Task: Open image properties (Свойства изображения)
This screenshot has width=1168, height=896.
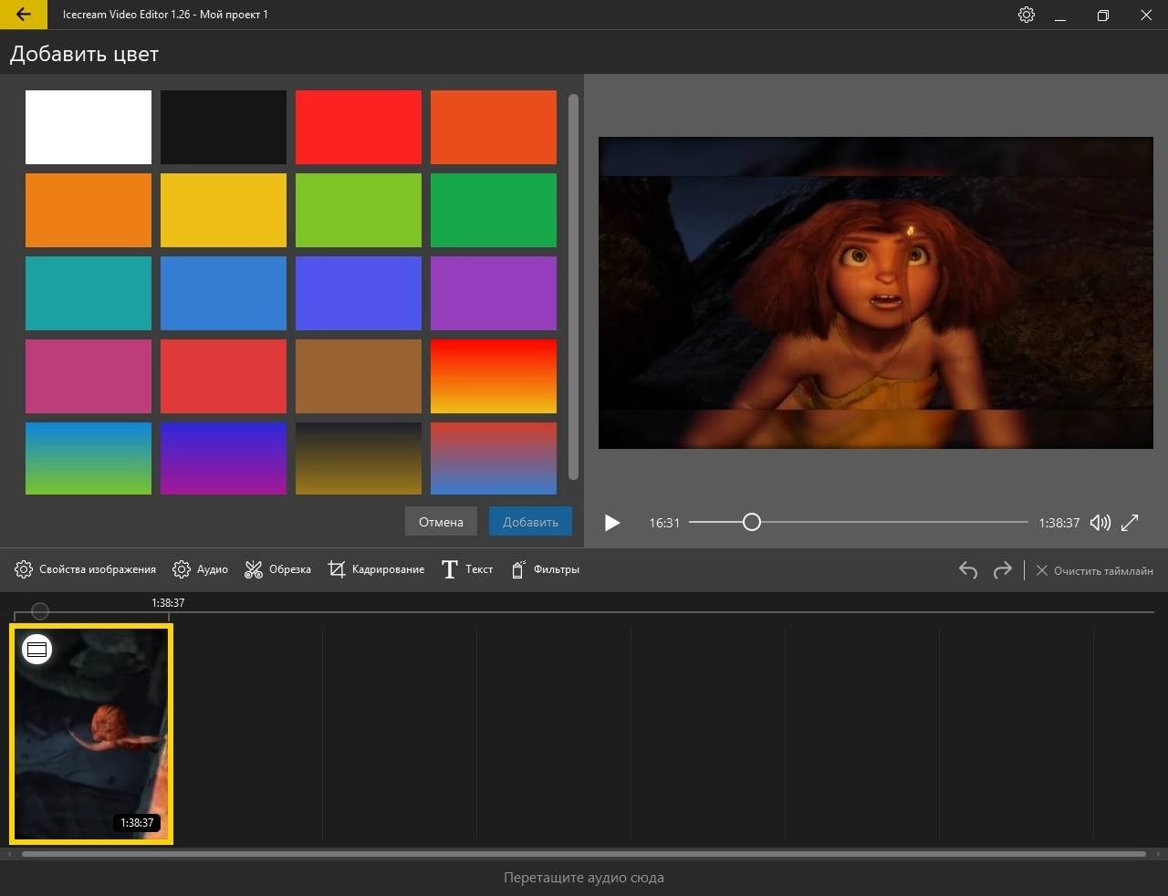Action: coord(86,569)
